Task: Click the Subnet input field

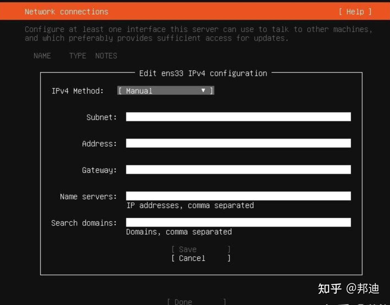Action: (x=238, y=117)
